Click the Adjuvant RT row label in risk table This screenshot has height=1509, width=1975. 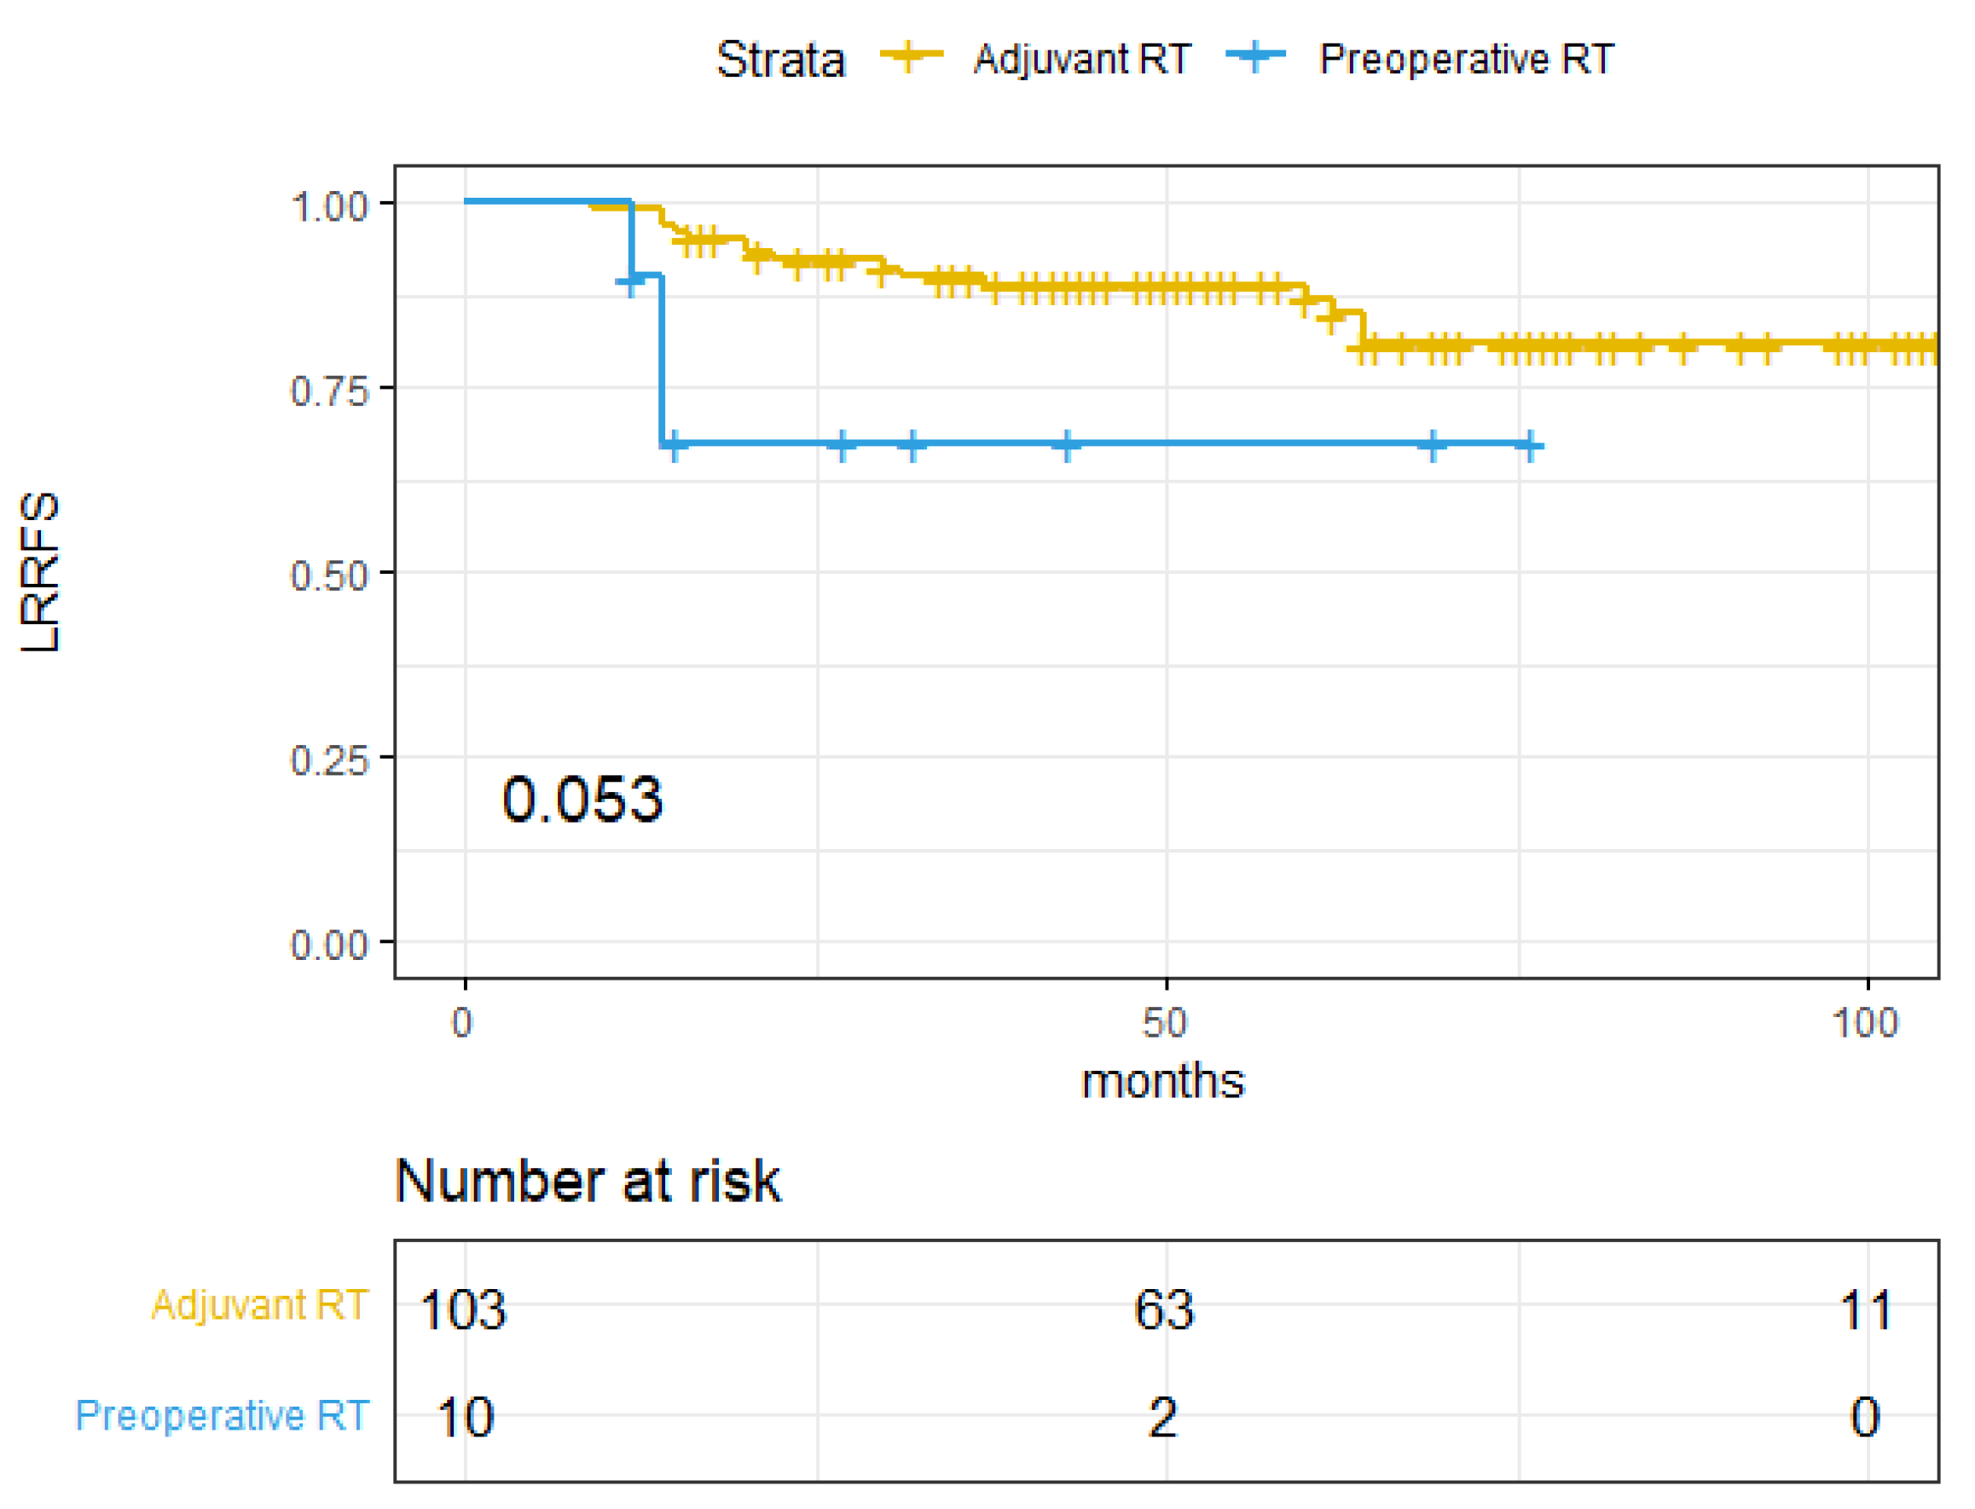(x=260, y=1304)
